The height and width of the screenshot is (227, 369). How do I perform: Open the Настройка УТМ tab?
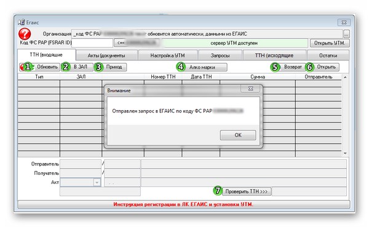[167, 55]
